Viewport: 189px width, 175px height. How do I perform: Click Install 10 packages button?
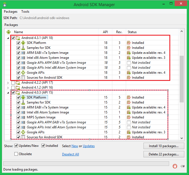(x=164, y=146)
